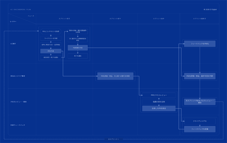The width and height of the screenshot is (227, 143).
Task: Click the 'スプリント前半' column header
Action: point(115,18)
